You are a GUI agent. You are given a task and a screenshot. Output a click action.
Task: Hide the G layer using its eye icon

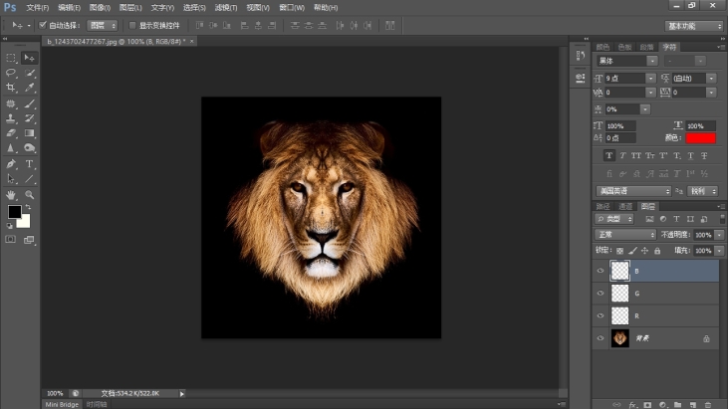point(601,293)
